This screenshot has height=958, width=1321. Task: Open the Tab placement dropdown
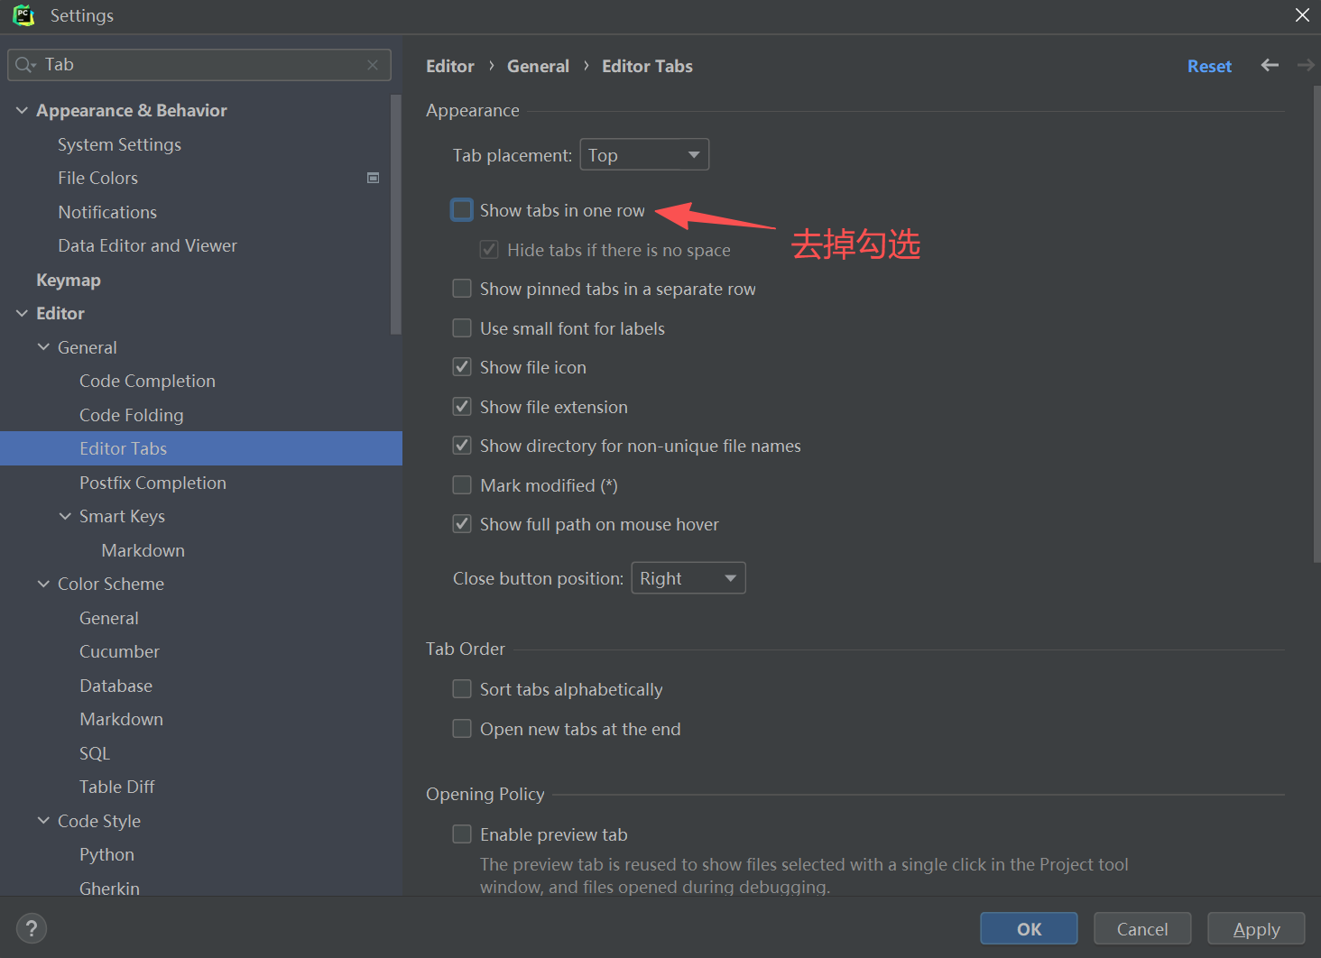click(644, 154)
